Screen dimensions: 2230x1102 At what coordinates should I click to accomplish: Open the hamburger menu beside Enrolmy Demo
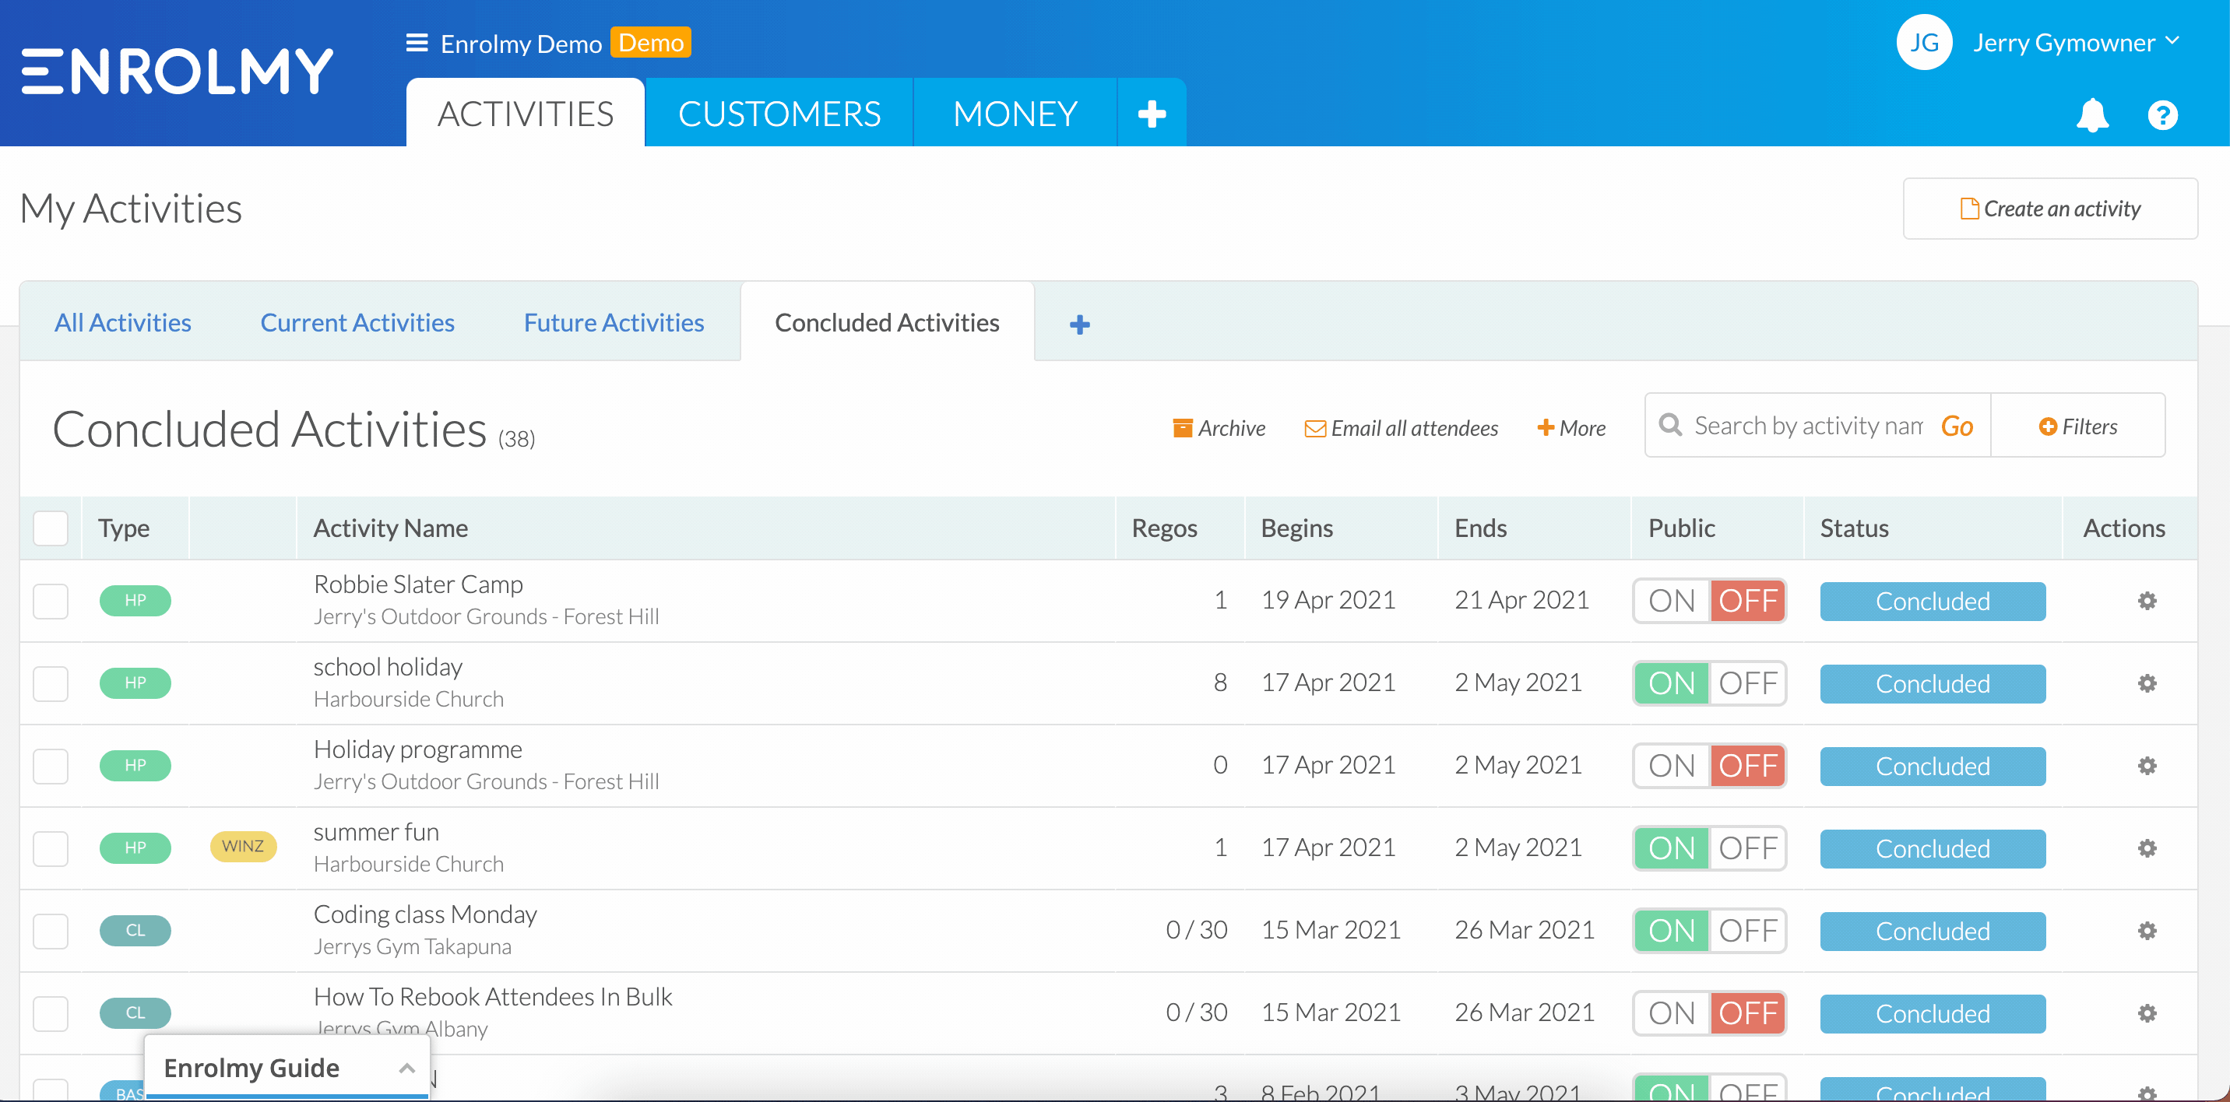tap(417, 44)
